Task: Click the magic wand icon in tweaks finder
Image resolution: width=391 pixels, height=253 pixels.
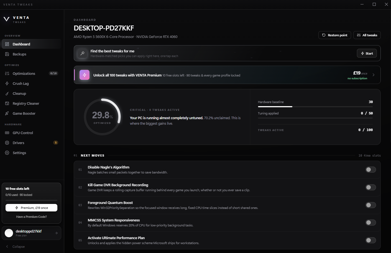Action: coord(82,53)
